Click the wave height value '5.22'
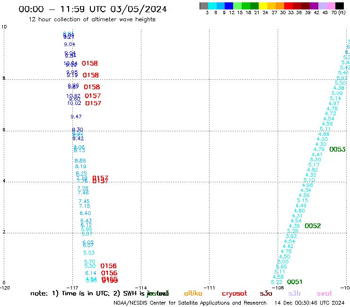 (277, 282)
